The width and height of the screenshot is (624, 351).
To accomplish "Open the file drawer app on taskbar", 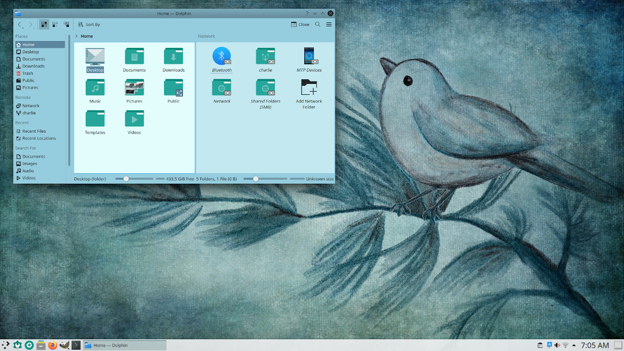I will (41, 345).
